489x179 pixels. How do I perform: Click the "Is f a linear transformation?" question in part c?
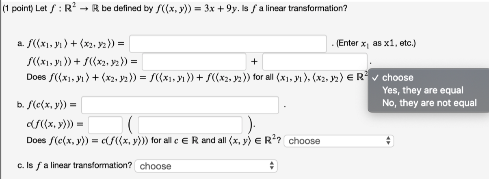(74, 166)
